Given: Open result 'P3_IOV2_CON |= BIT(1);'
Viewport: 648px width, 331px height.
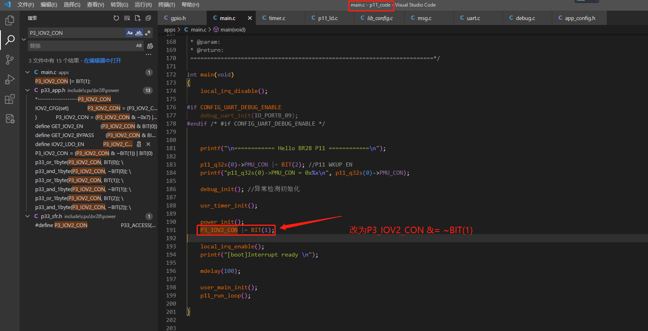Looking at the screenshot, I should click(x=63, y=81).
